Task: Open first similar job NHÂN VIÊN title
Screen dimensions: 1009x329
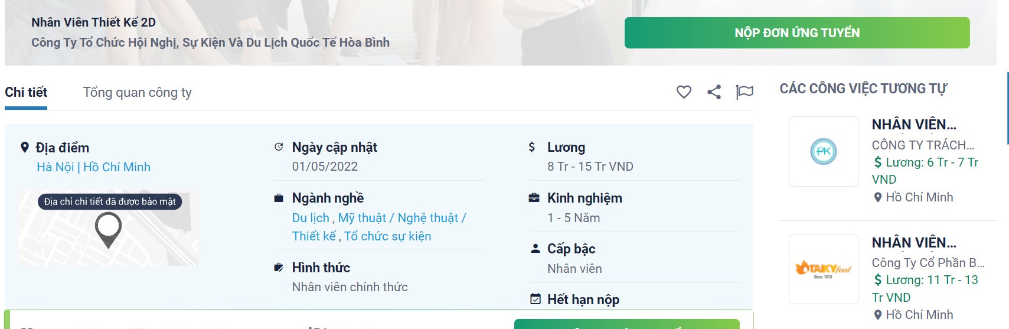Action: pos(914,125)
